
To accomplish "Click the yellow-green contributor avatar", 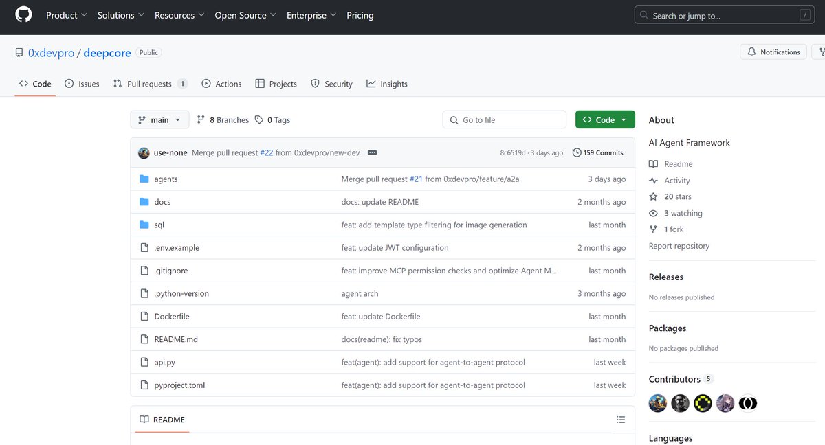I will pyautogui.click(x=703, y=403).
